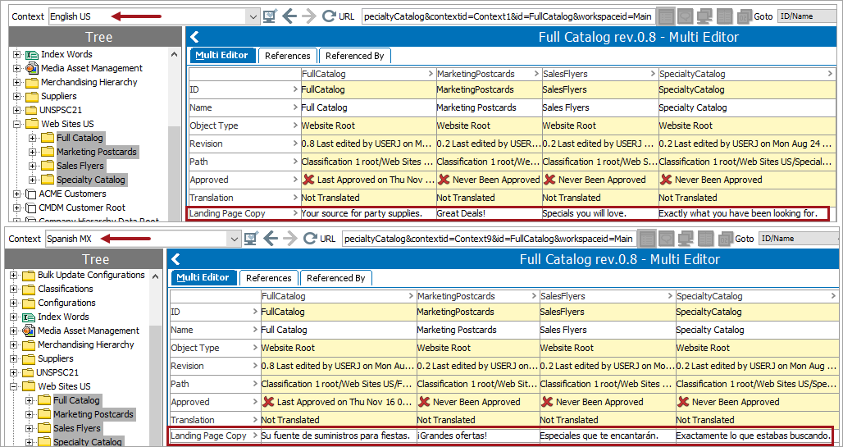Expand Sales Flyers node in Spanish MX tree
The image size is (843, 447).
(x=30, y=428)
